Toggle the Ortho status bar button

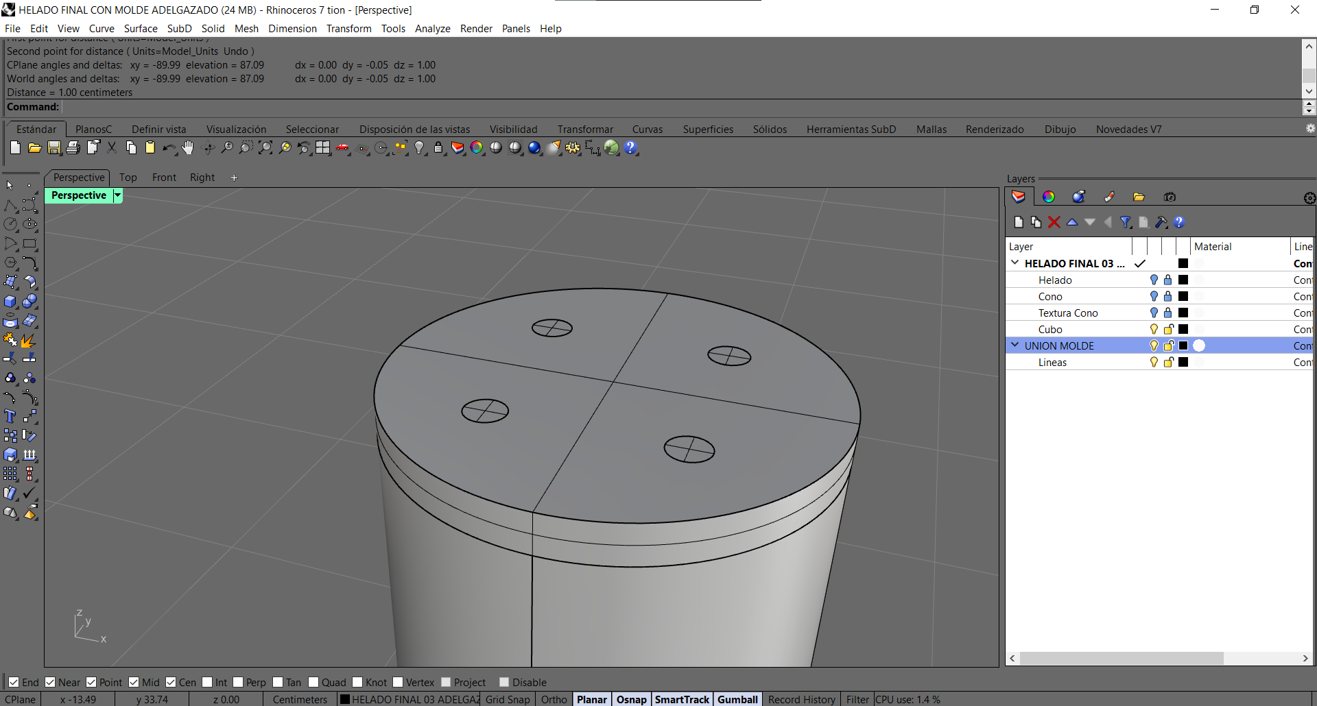point(554,699)
